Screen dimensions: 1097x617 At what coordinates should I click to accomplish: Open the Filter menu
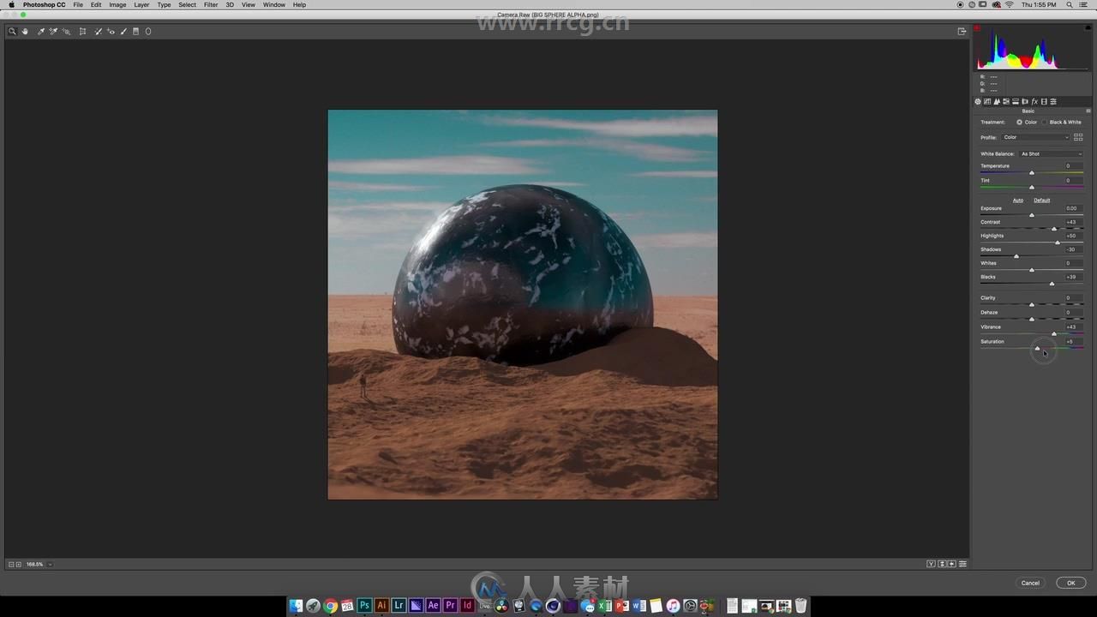point(210,5)
